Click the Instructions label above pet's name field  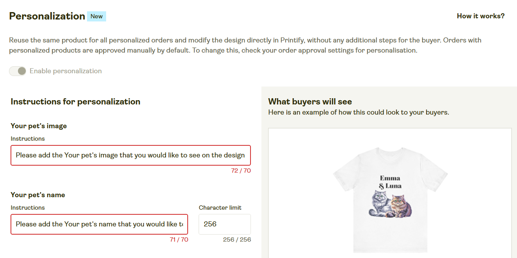point(27,207)
